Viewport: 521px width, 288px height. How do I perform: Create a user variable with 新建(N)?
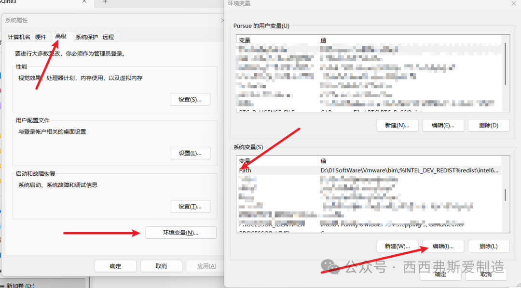[x=397, y=125]
